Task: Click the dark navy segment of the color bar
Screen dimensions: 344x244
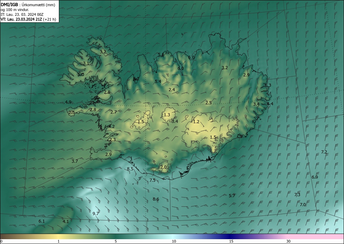Action: pyautogui.click(x=229, y=236)
